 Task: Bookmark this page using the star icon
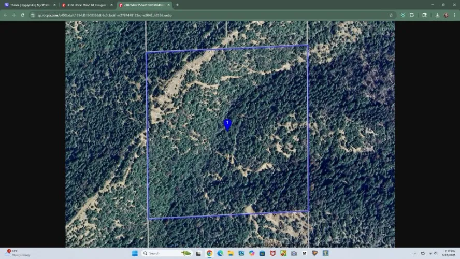coord(391,15)
